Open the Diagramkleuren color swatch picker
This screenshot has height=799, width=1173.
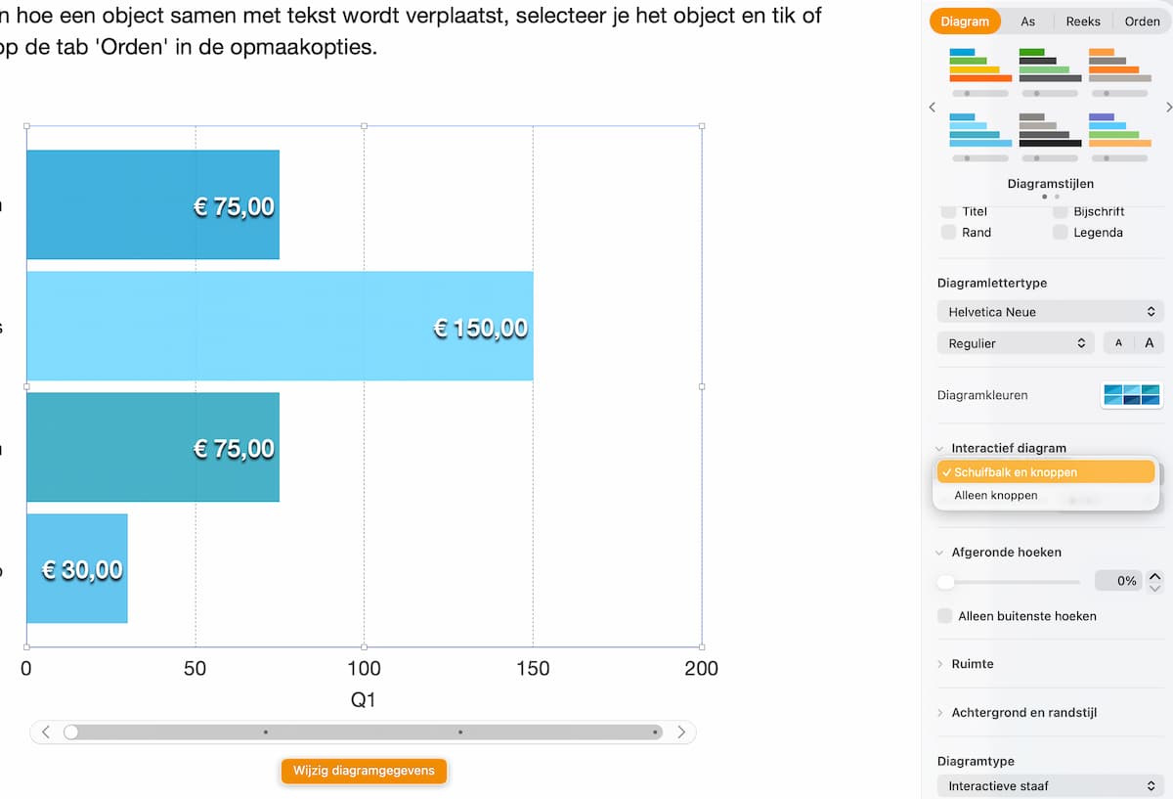click(1131, 395)
